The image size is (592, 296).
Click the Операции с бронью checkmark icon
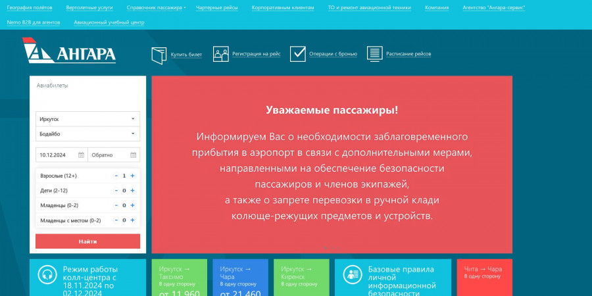298,54
